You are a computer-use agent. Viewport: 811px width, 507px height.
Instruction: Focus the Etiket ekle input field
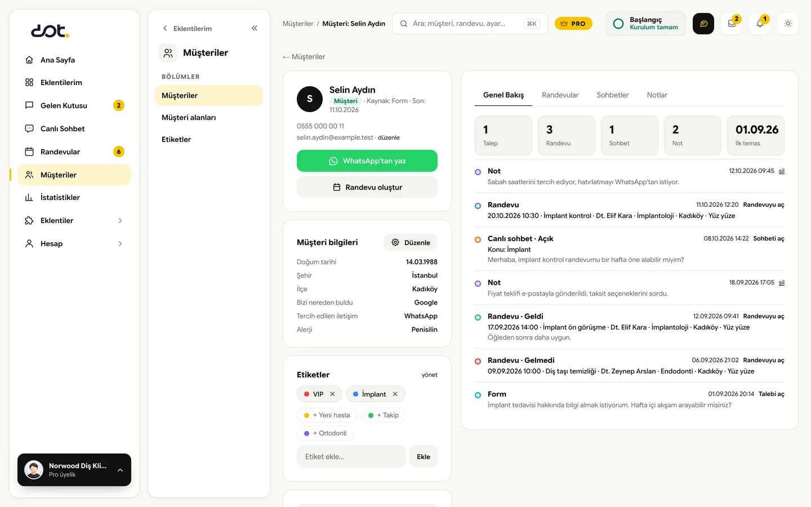point(351,457)
